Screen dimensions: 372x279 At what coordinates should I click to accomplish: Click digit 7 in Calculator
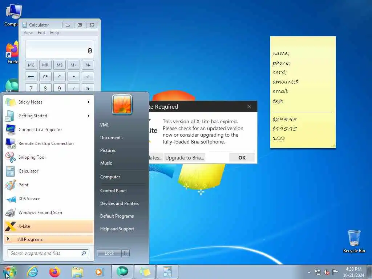click(x=31, y=88)
